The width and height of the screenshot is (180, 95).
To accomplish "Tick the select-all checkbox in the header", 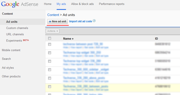I will coord(49,38).
